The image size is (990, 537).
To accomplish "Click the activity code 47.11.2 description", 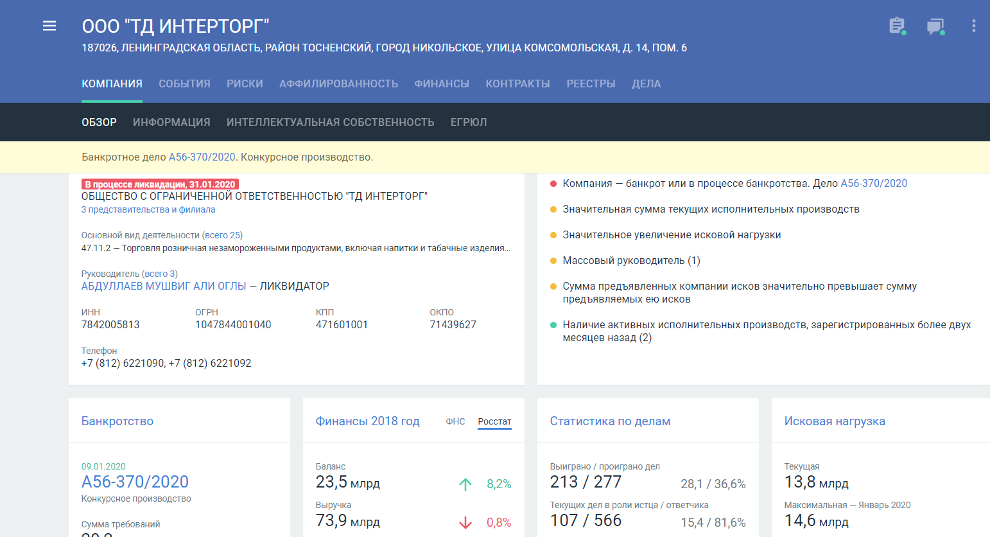I will point(296,248).
